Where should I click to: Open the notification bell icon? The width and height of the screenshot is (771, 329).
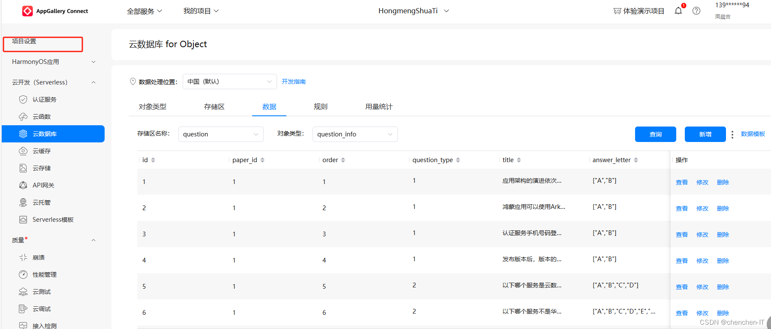[x=678, y=11]
